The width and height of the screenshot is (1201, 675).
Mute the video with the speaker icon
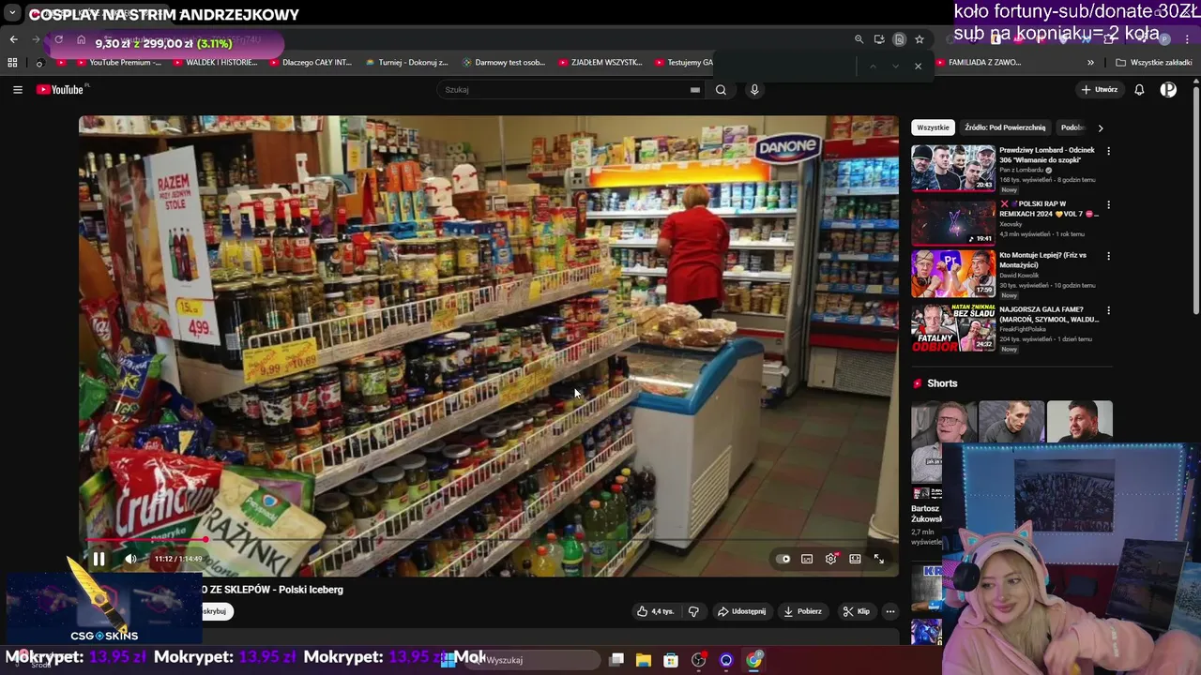click(x=131, y=559)
